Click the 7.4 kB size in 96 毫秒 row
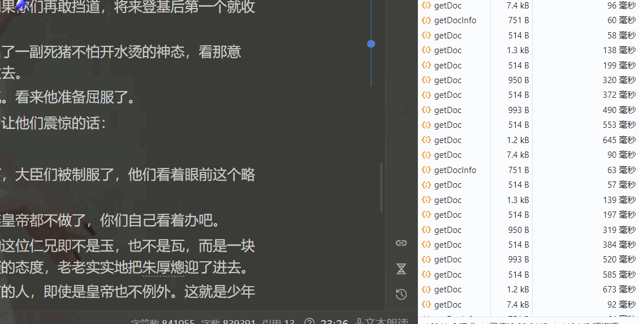Image resolution: width=639 pixels, height=324 pixels. 517,5
